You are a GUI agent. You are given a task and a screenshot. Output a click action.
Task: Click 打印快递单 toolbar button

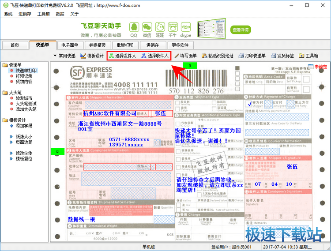pos(252,56)
